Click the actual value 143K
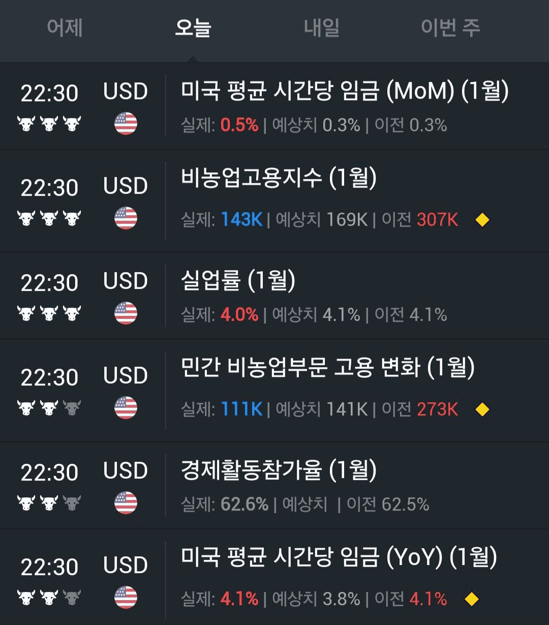Screen dimensions: 549x625 (241, 220)
